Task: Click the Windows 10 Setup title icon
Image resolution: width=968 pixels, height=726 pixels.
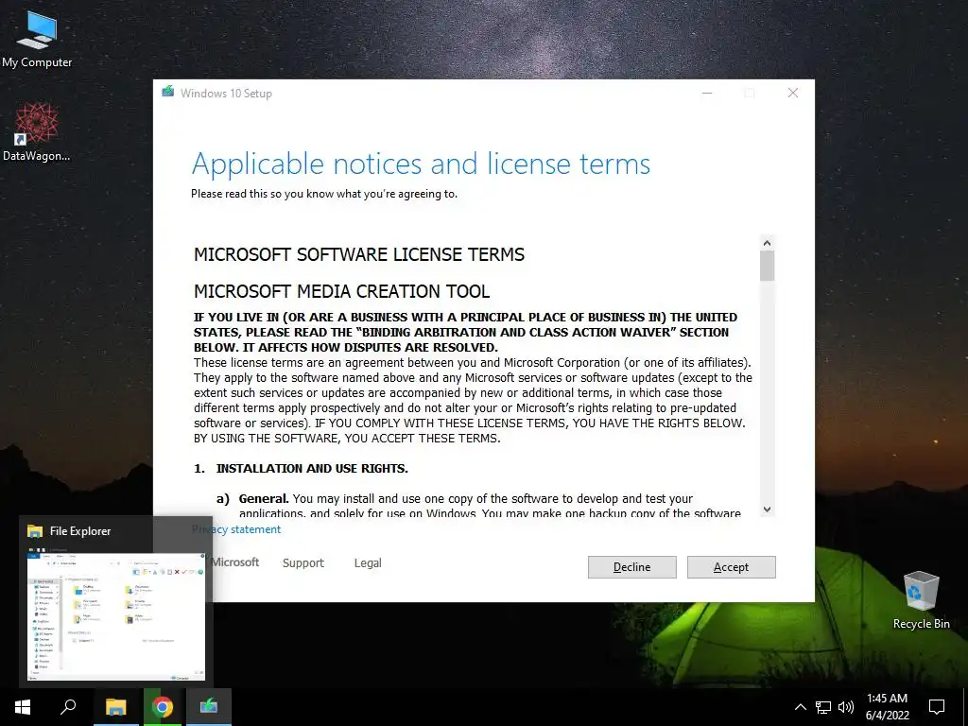Action: pyautogui.click(x=168, y=92)
